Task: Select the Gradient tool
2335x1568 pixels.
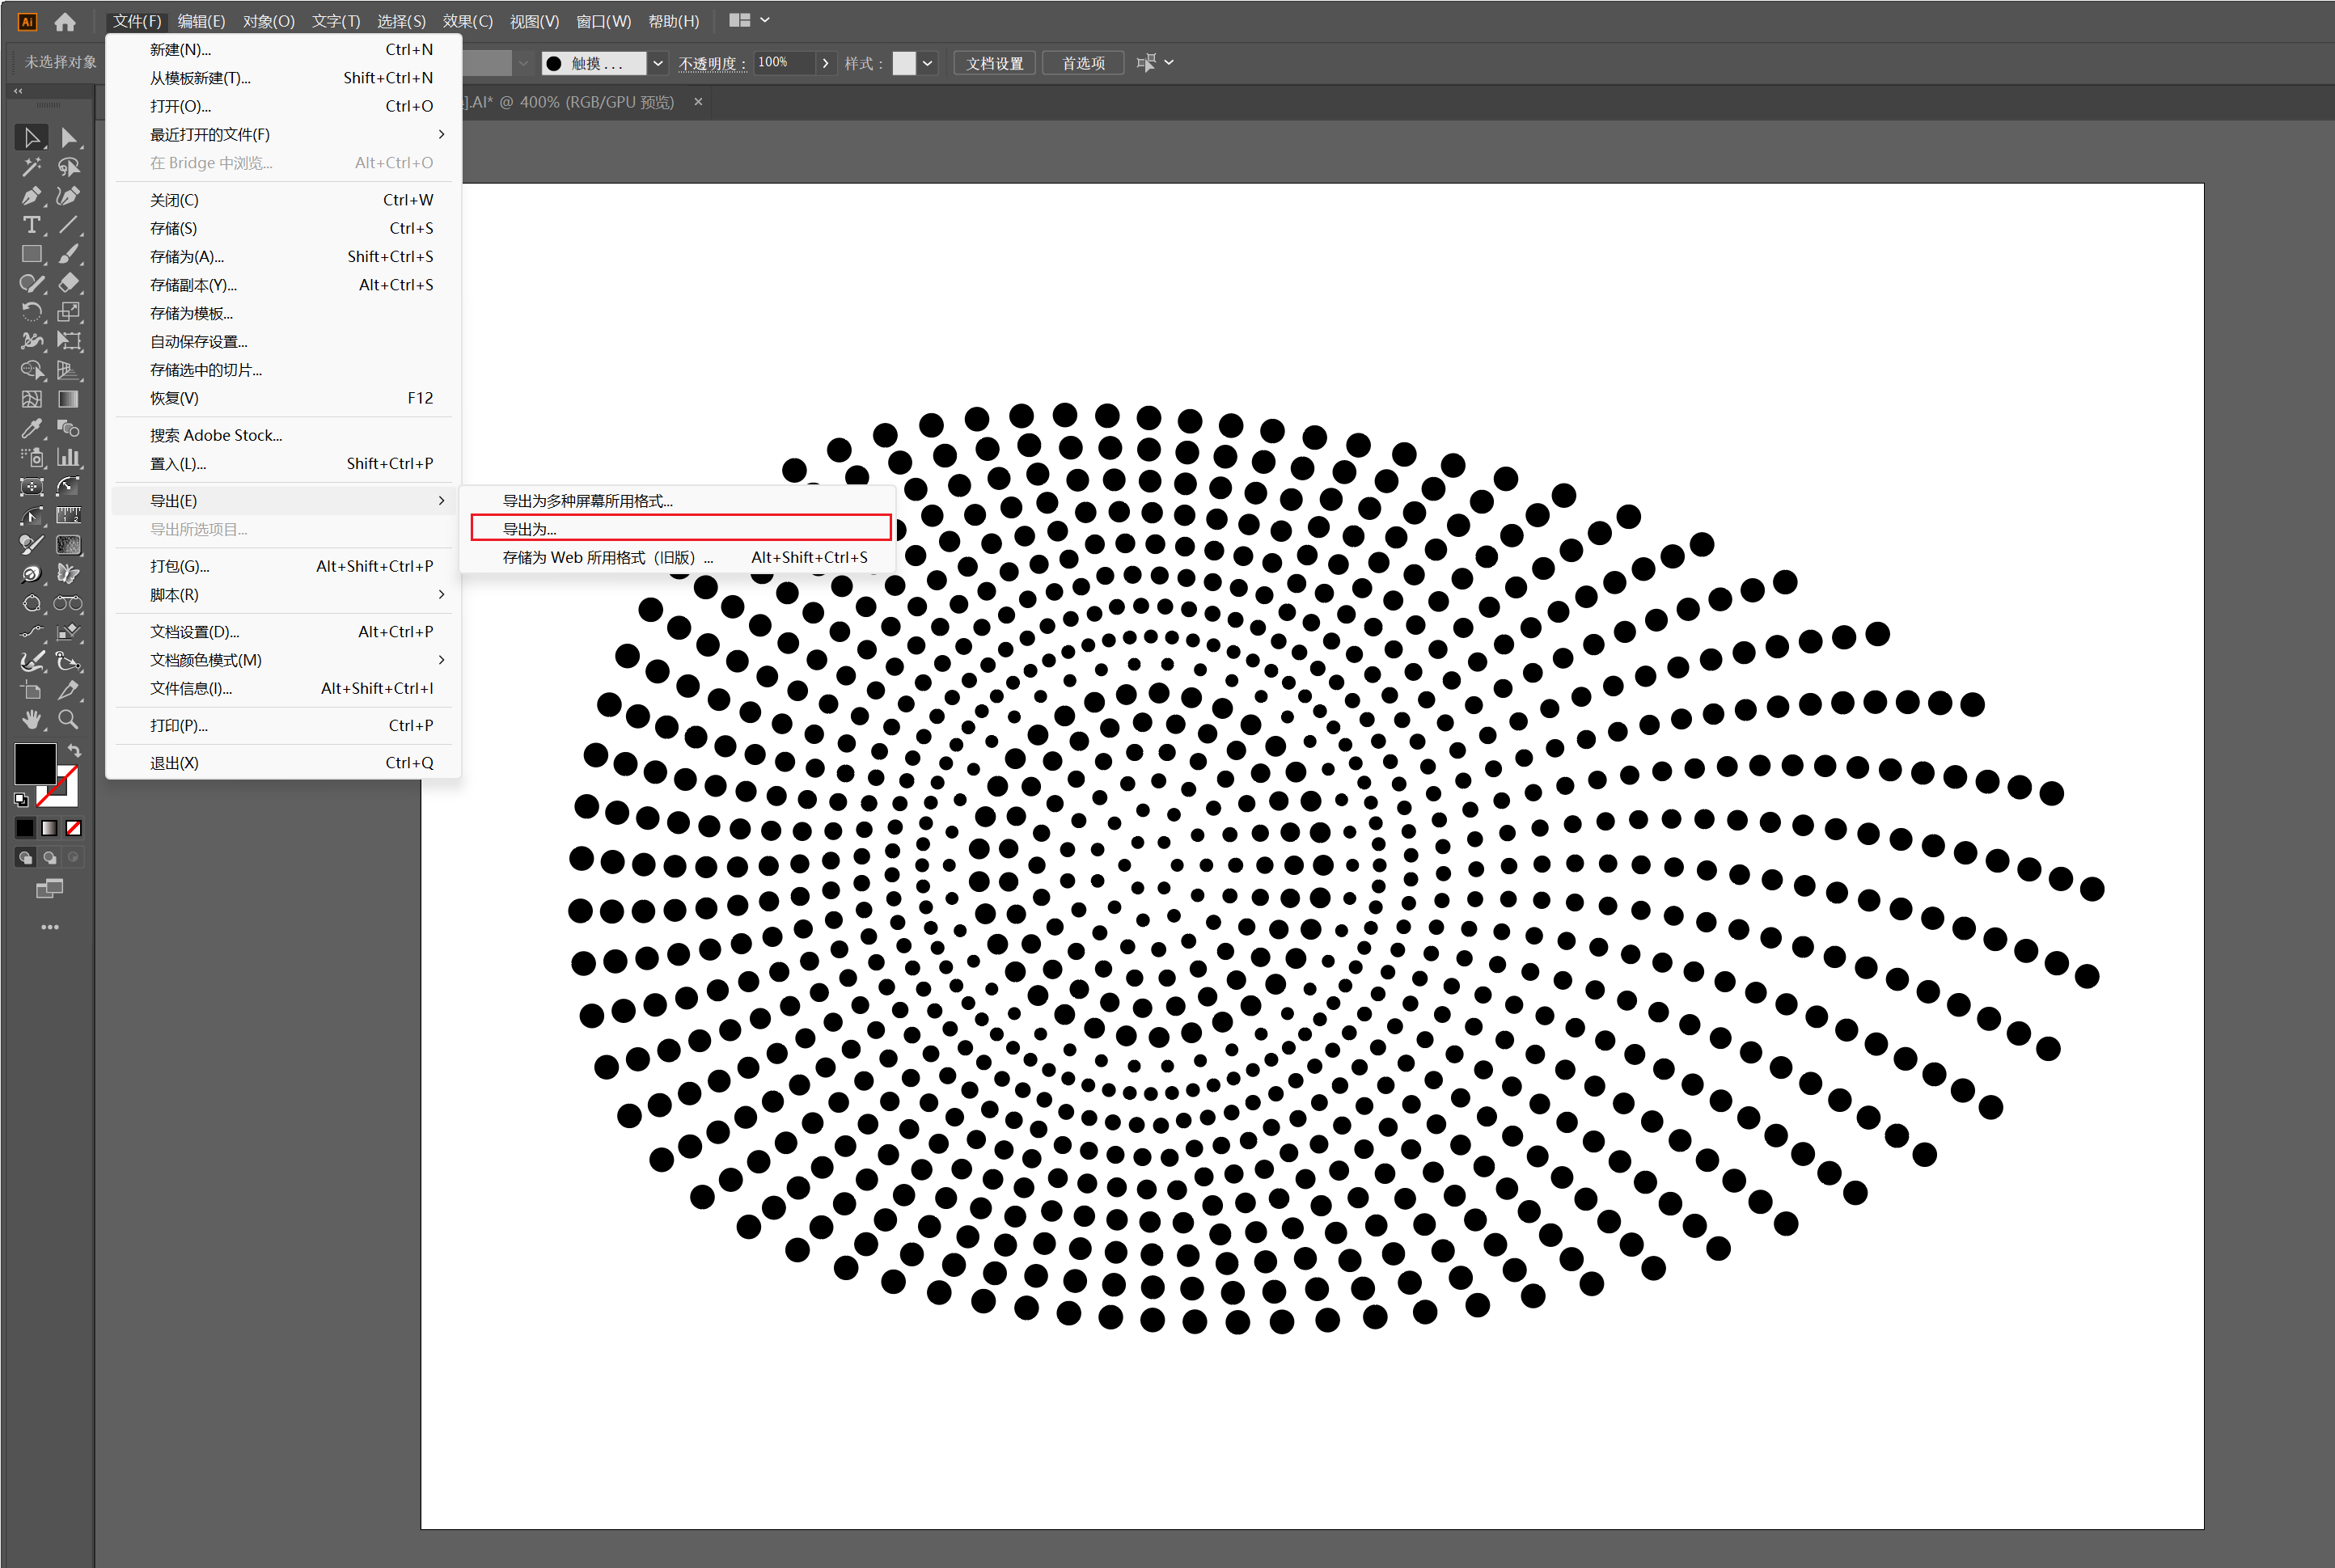Action: click(x=68, y=399)
